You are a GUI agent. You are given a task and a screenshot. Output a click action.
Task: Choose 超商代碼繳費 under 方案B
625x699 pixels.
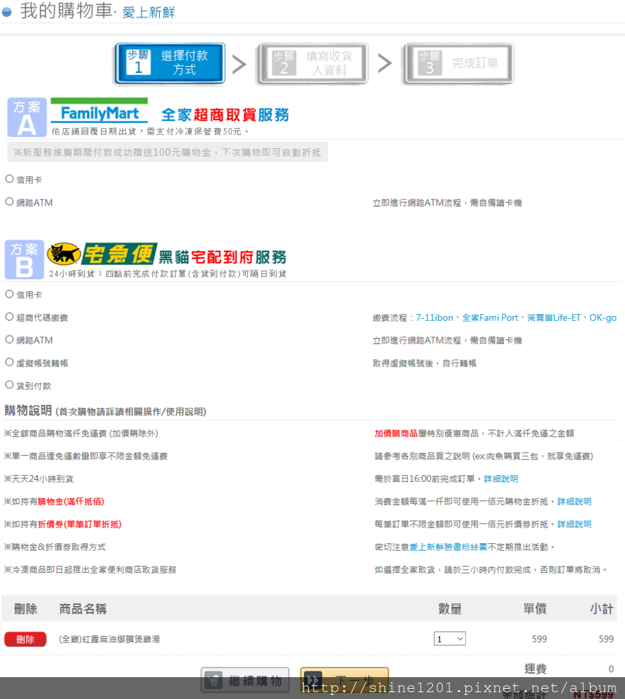coord(10,317)
